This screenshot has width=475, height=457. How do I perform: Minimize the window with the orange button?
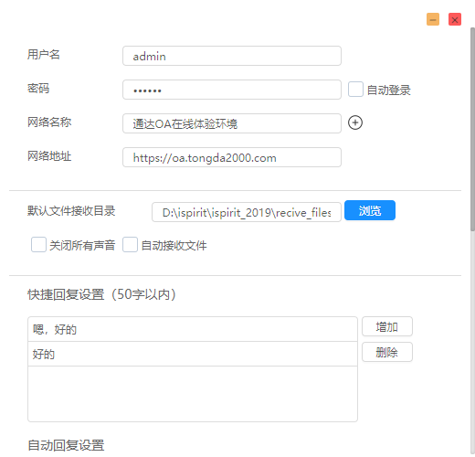coord(433,19)
